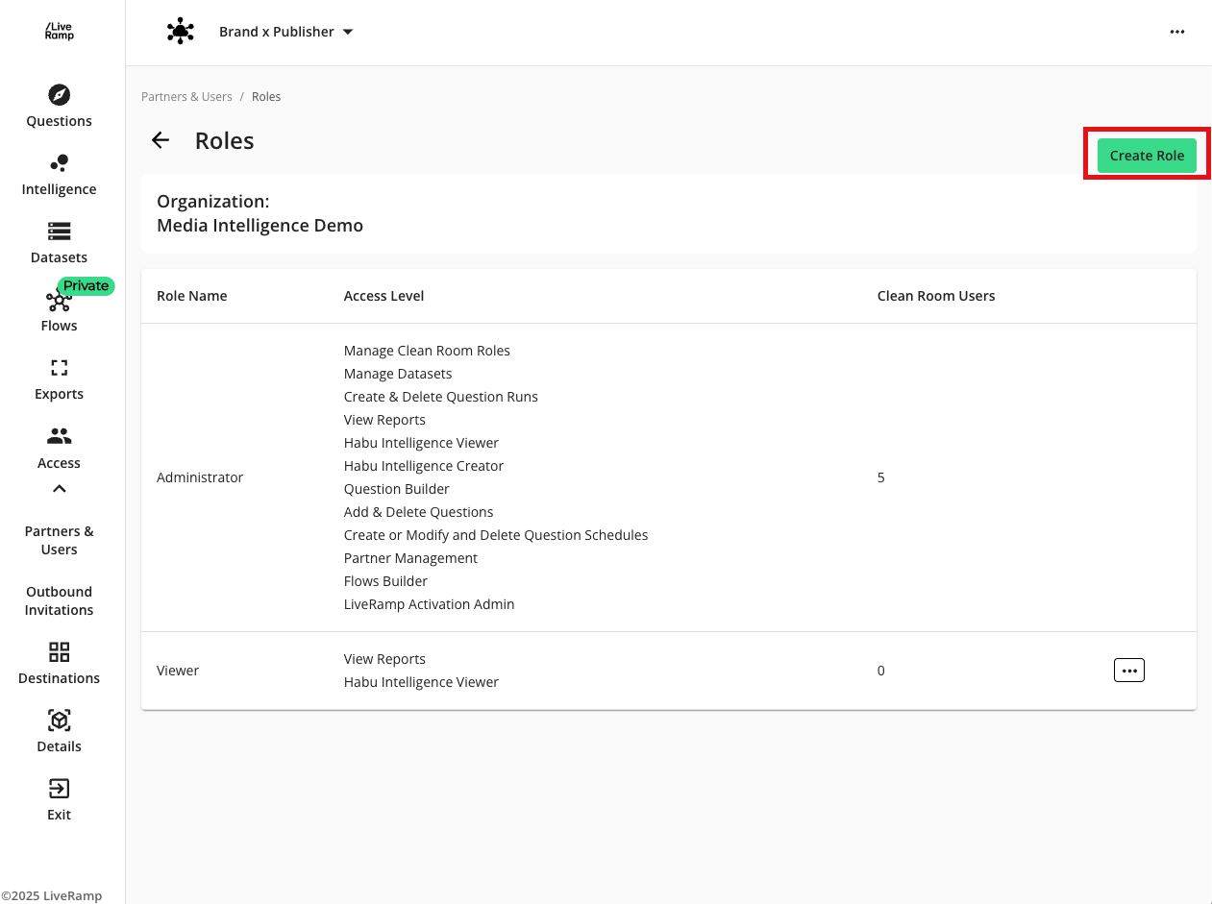Open the Flows section icon
This screenshot has width=1212, height=904.
tap(59, 301)
